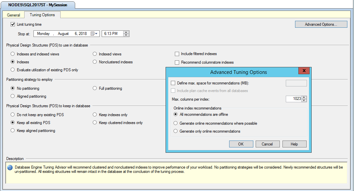Check Define max. space for recommendations

coord(173,83)
